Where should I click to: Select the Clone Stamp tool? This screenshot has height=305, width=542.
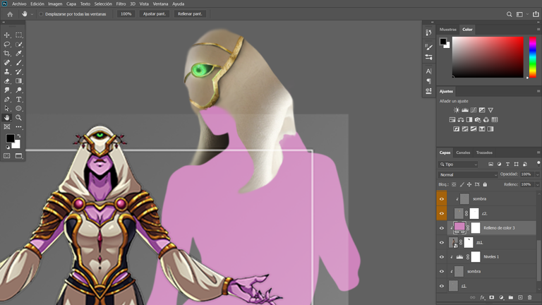pos(7,71)
